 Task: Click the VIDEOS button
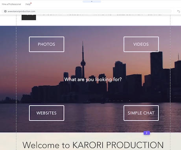(x=141, y=44)
